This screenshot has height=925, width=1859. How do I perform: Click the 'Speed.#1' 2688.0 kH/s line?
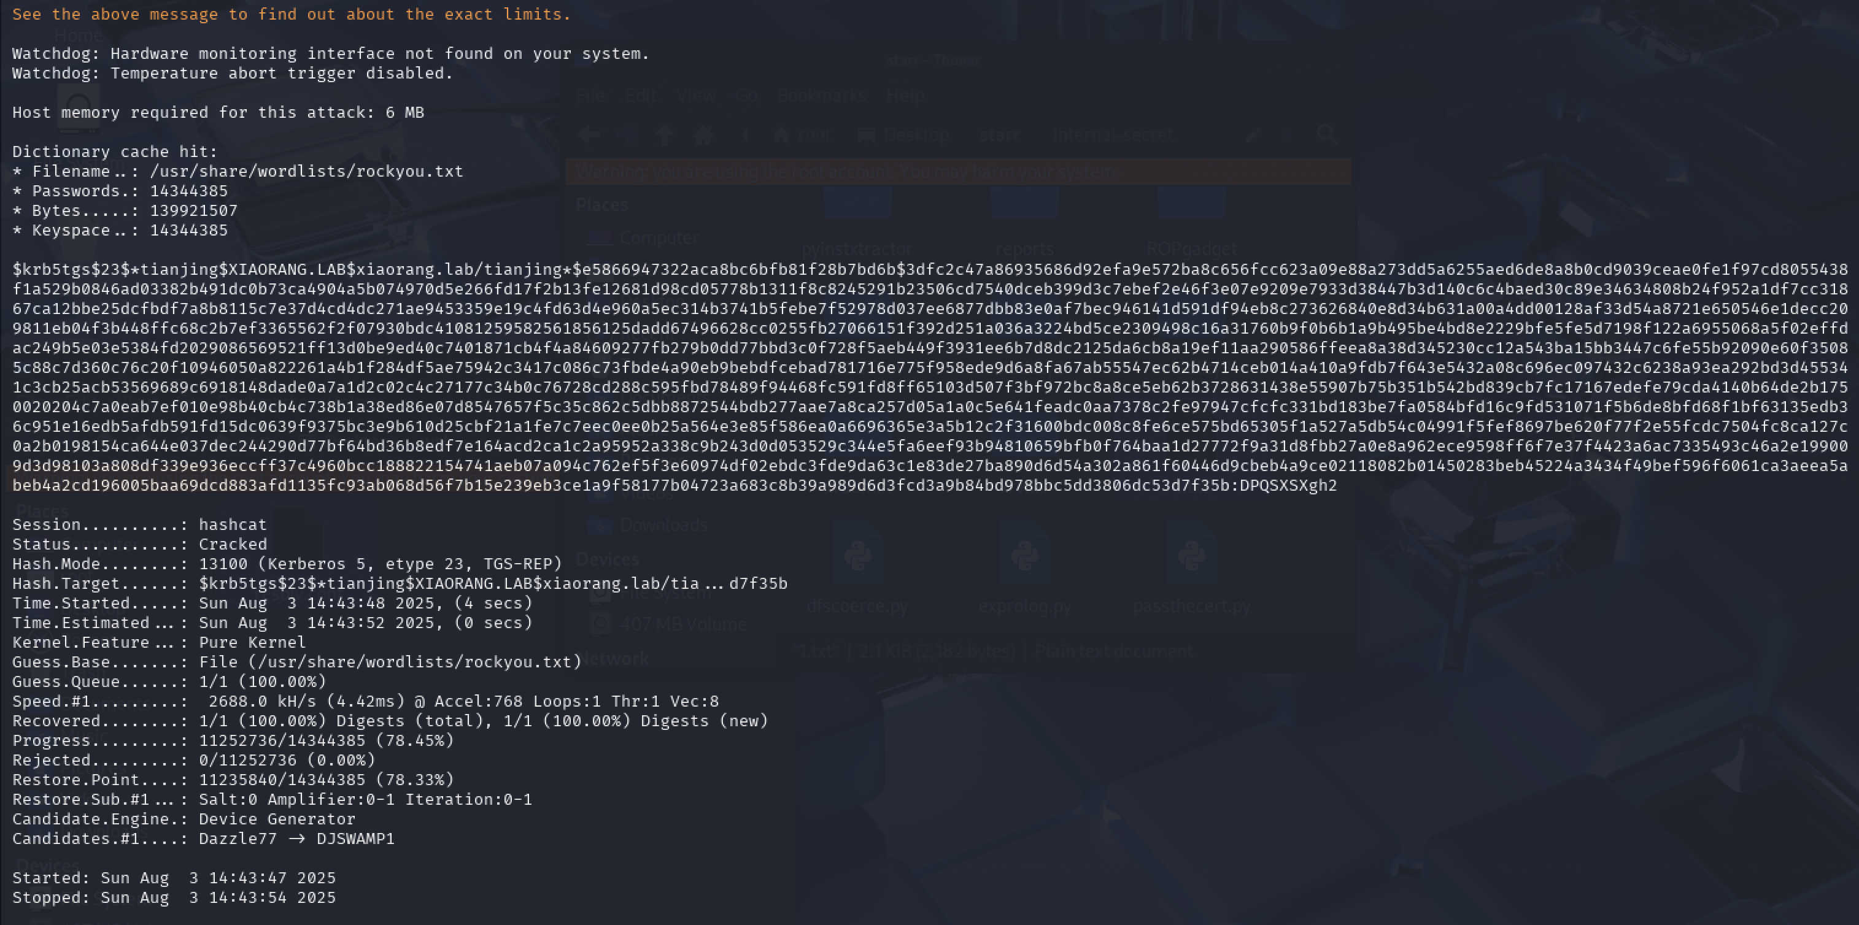365,701
